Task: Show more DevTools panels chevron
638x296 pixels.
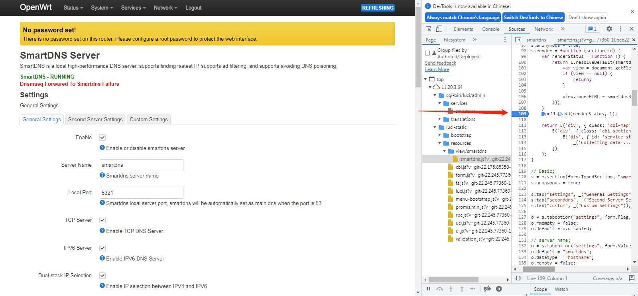Action: click(563, 29)
